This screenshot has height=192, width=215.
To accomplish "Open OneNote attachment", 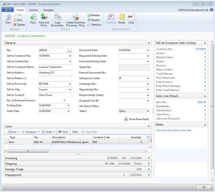I will click(111, 19).
